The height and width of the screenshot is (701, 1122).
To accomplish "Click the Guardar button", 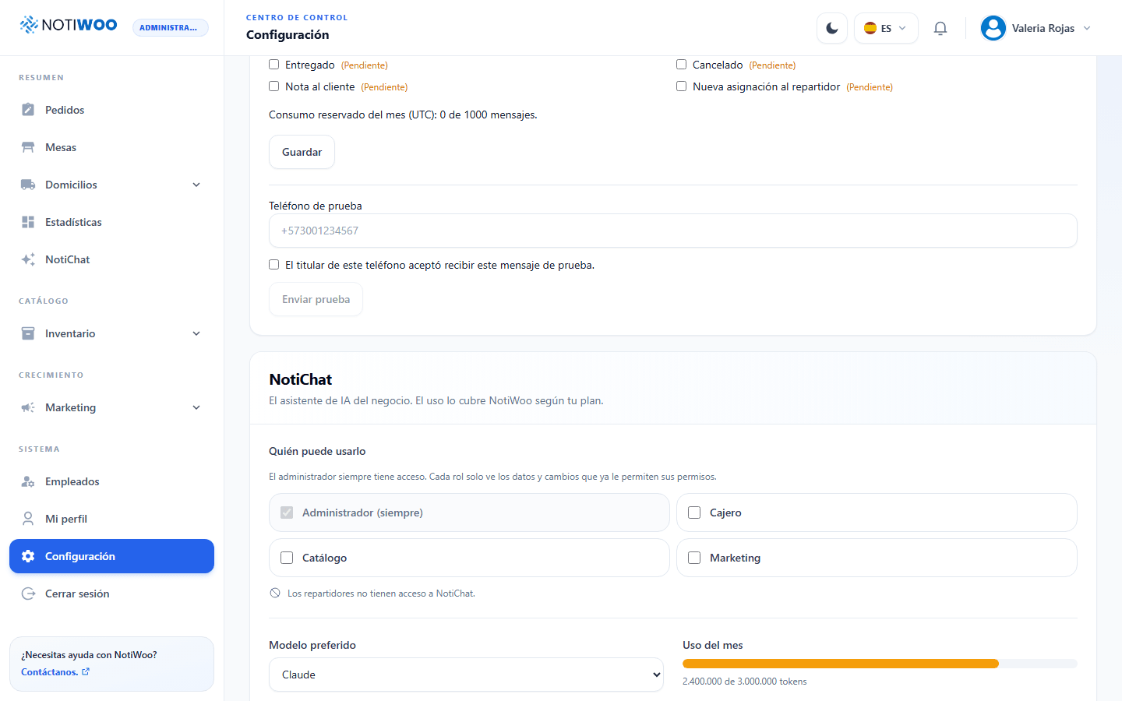I will pos(302,152).
